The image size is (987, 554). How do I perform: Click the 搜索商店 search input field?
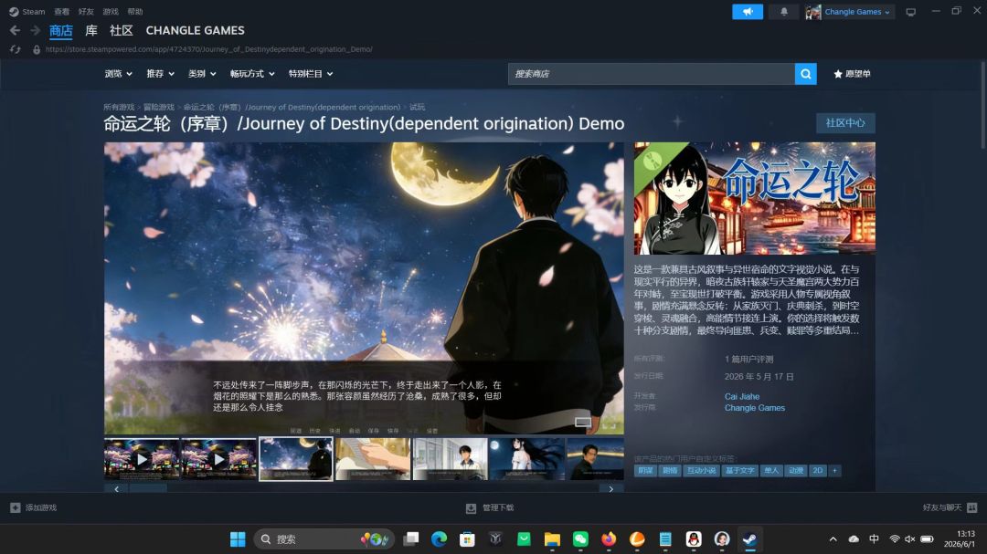pyautogui.click(x=652, y=74)
